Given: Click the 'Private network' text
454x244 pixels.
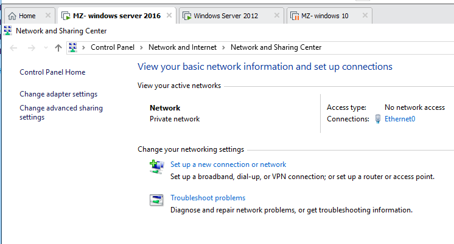Looking at the screenshot, I should pos(175,119).
